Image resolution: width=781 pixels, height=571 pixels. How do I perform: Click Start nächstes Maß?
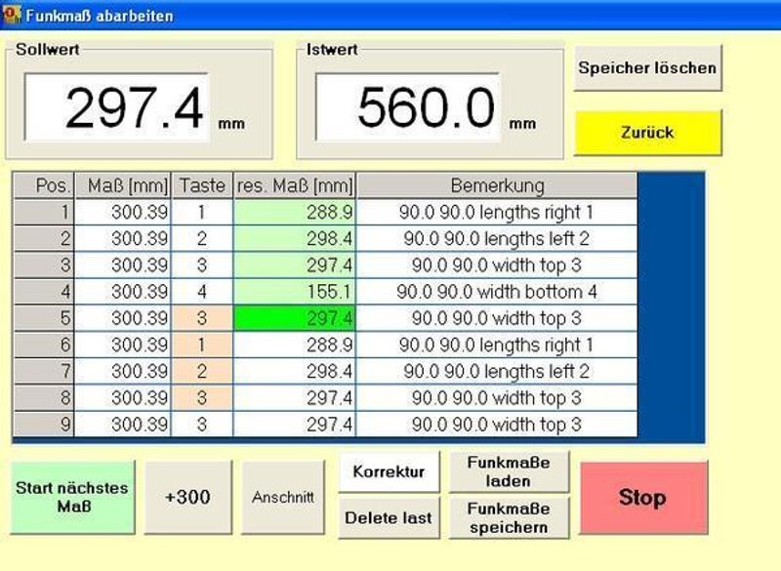point(70,497)
